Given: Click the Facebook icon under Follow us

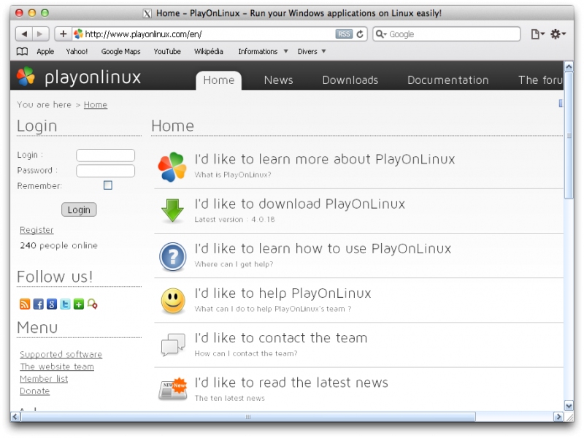Looking at the screenshot, I should [39, 304].
